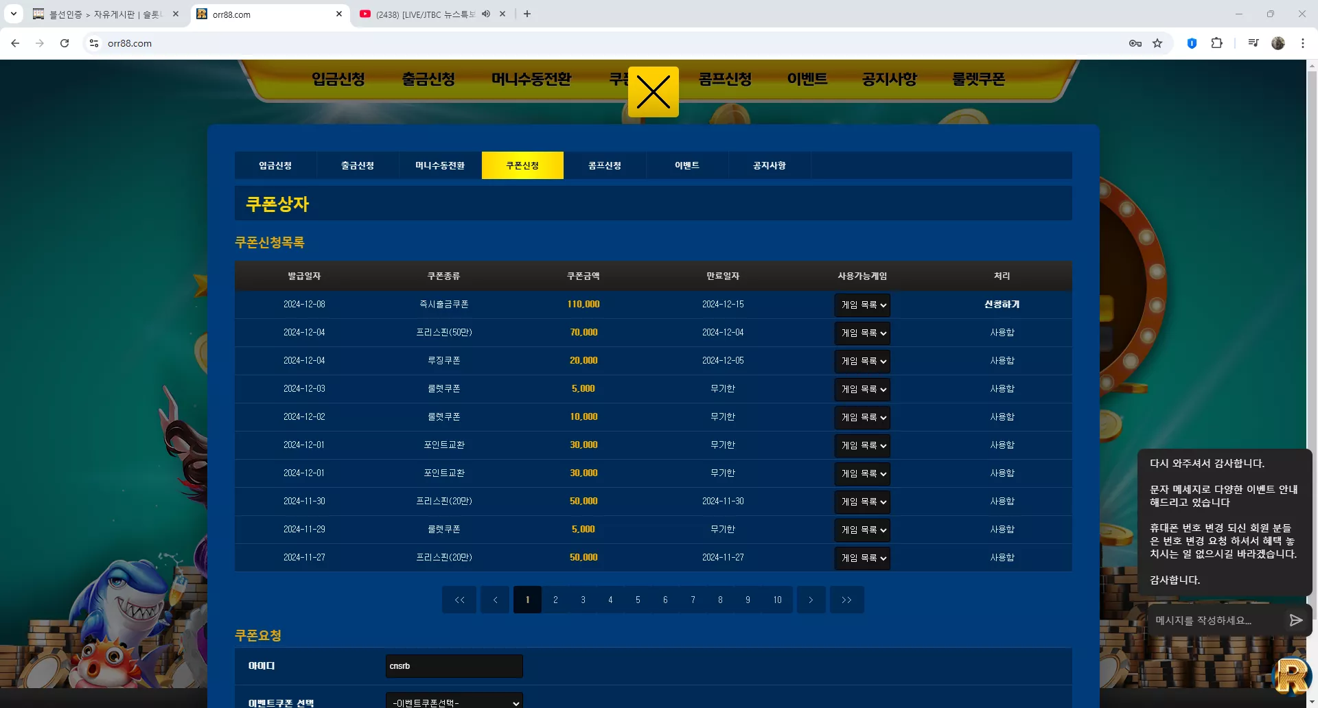The height and width of the screenshot is (708, 1318).
Task: Close the 불선인증 자유게시판 tab
Action: tap(176, 14)
